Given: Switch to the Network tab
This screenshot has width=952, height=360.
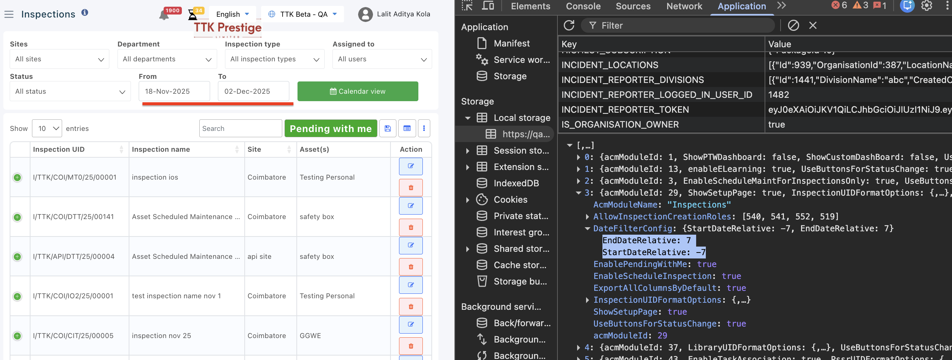Looking at the screenshot, I should [x=684, y=6].
